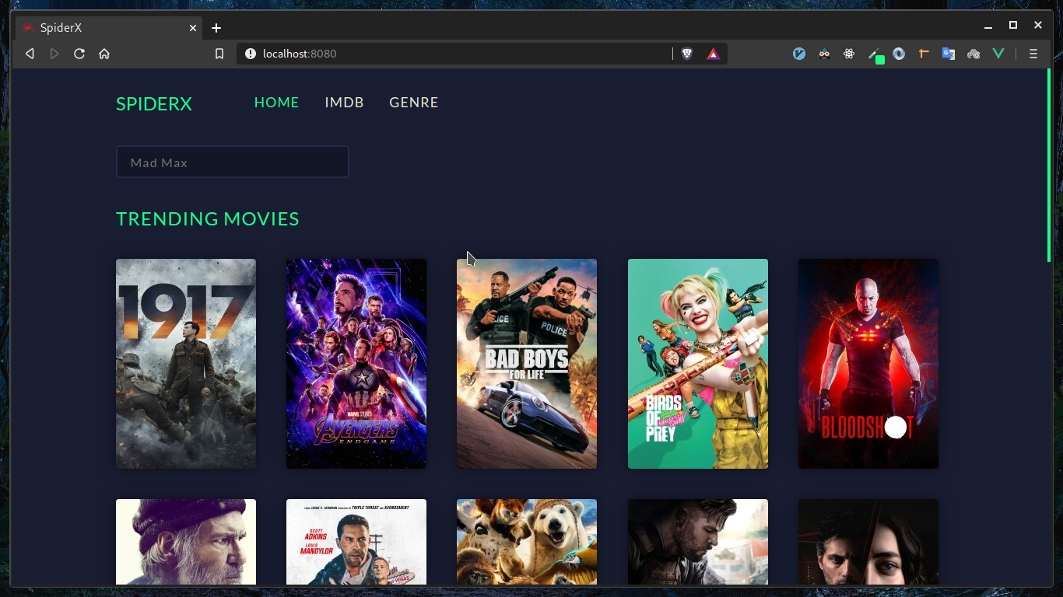Open React Developer Tools extension
This screenshot has height=597, width=1063.
point(849,54)
